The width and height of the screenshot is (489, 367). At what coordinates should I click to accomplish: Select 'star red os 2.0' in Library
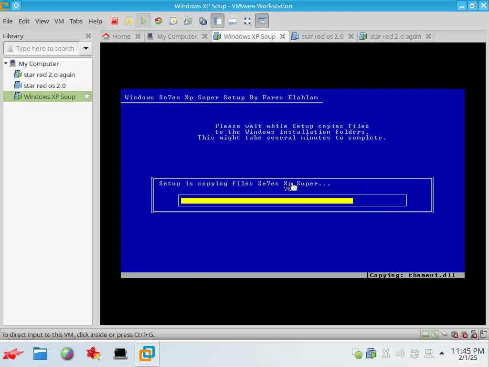point(44,86)
